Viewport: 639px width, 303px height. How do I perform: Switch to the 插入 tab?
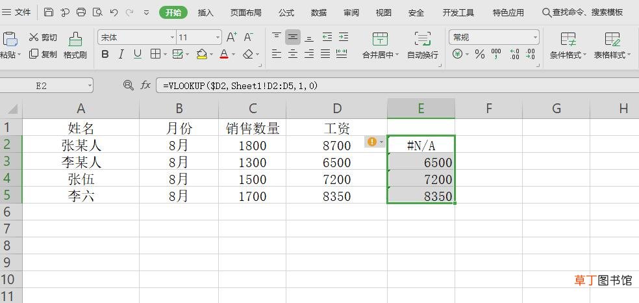click(x=205, y=12)
